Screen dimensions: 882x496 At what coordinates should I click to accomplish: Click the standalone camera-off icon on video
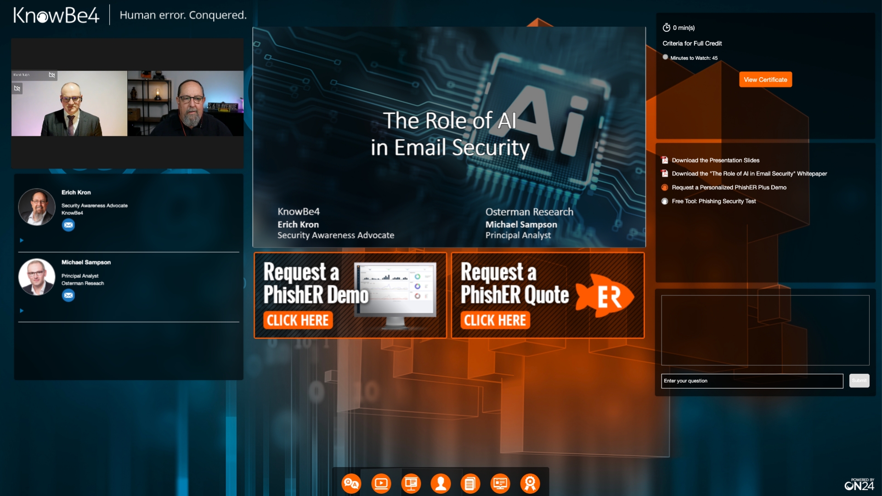point(17,88)
